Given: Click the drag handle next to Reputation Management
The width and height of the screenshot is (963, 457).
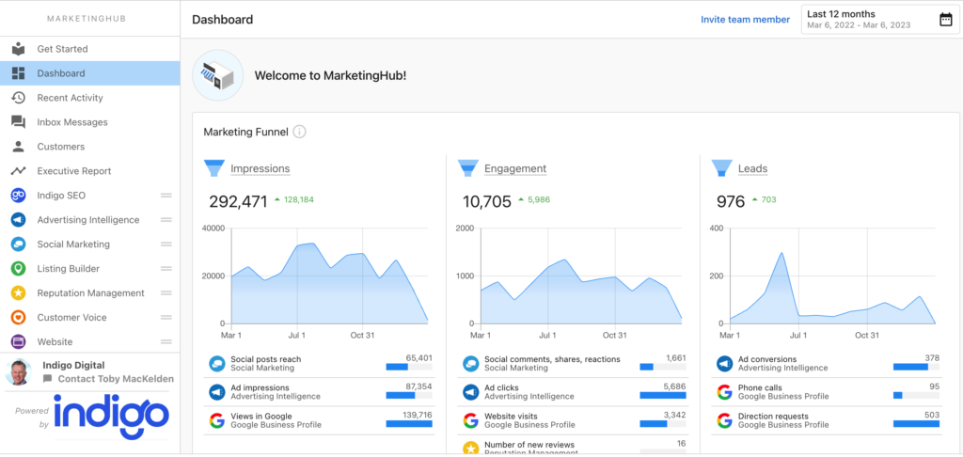Looking at the screenshot, I should pyautogui.click(x=166, y=293).
